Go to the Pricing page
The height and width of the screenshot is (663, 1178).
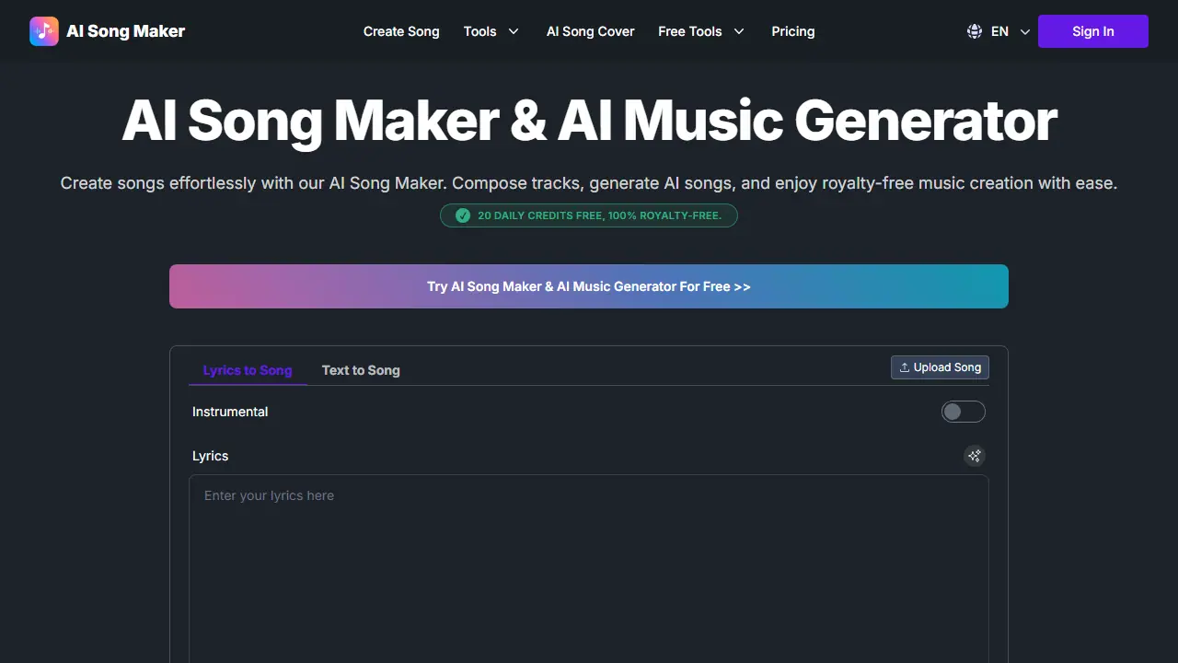[793, 31]
